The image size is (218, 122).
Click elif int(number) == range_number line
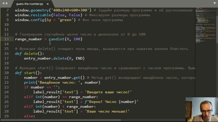61,97
